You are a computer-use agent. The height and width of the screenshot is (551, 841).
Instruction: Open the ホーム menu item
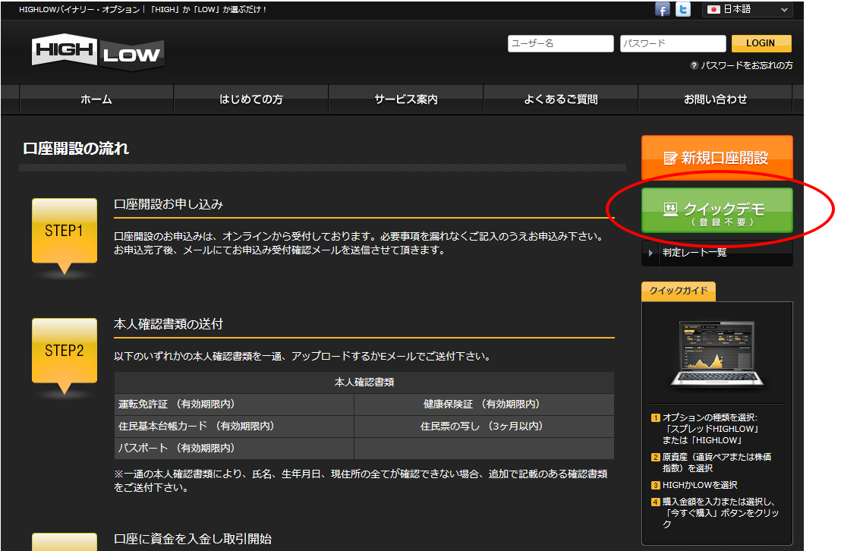click(x=96, y=99)
